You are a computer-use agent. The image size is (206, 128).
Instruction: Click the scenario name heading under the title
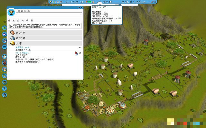20,20
